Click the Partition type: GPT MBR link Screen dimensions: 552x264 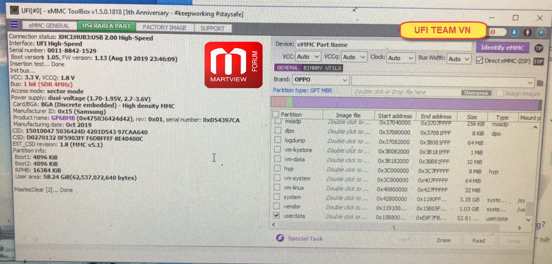coord(302,91)
